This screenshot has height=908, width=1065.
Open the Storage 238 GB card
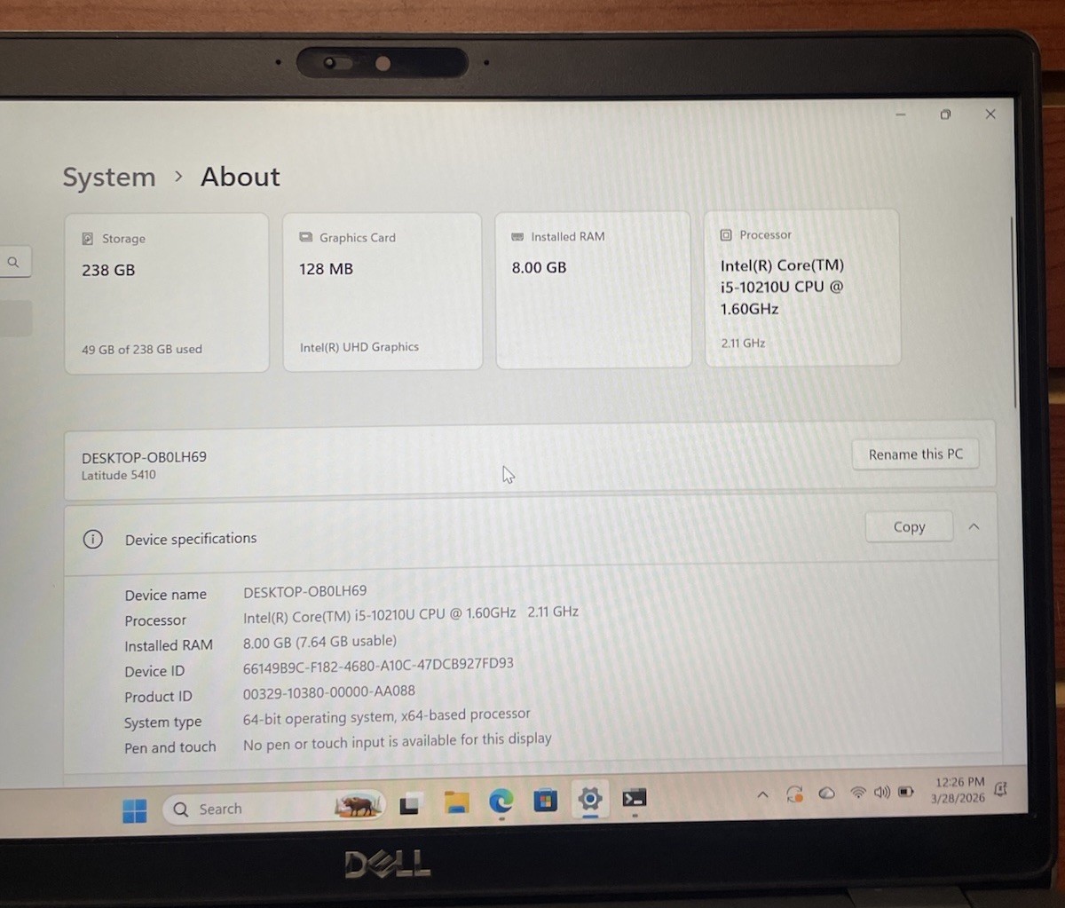coord(167,293)
